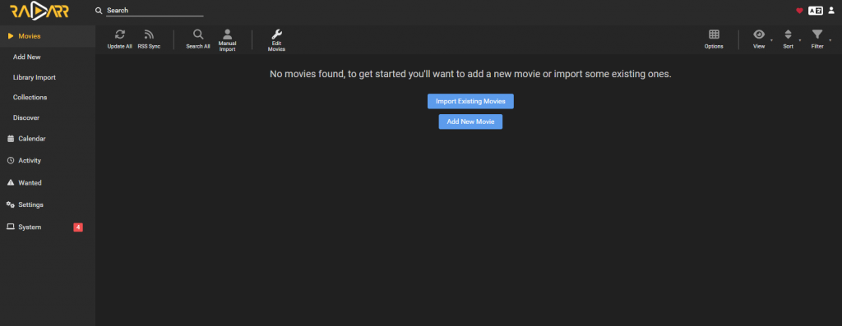Open the user profile icon
The height and width of the screenshot is (326, 842).
point(830,11)
